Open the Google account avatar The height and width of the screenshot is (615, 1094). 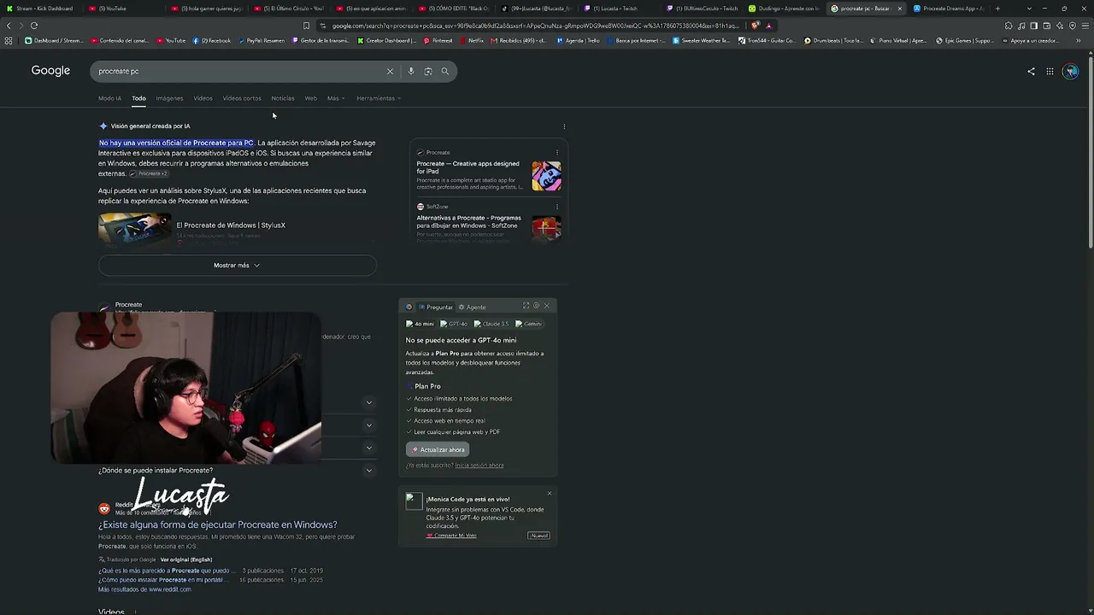click(x=1071, y=72)
